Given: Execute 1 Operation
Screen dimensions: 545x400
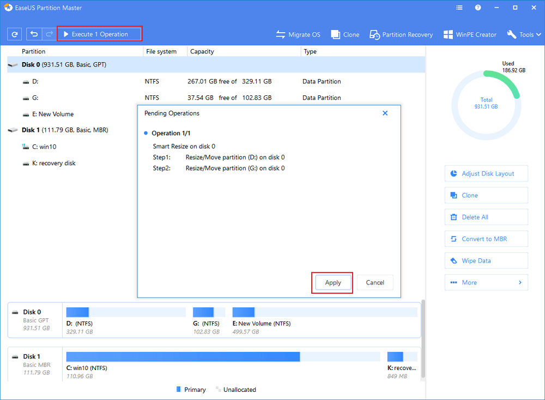Looking at the screenshot, I should [99, 34].
